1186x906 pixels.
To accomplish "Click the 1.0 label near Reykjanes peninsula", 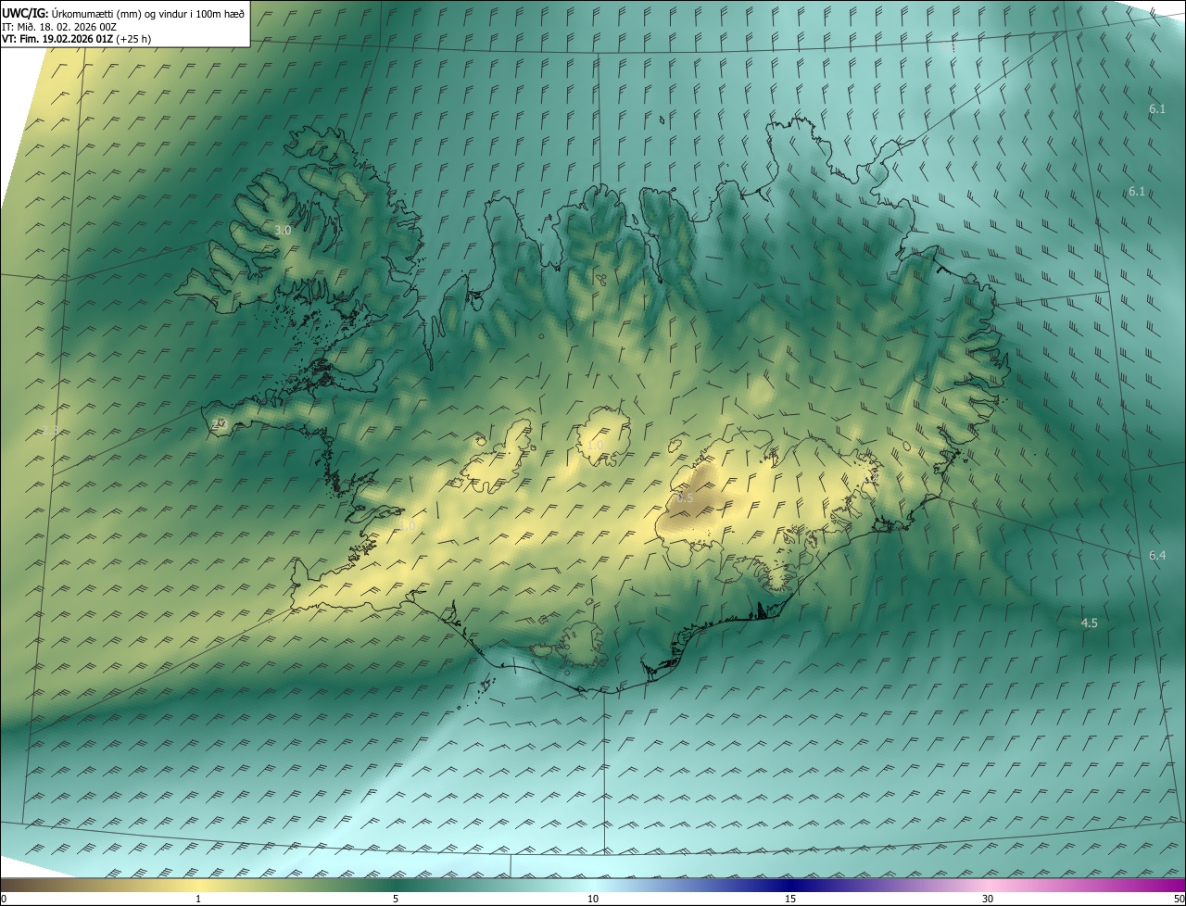I will (407, 526).
